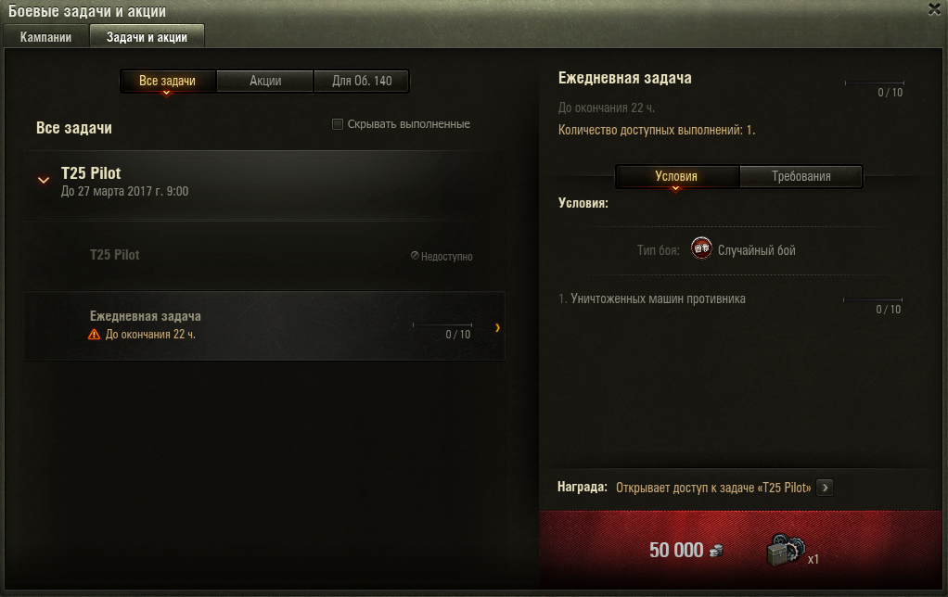Viewport: 948px width, 597px height.
Task: Switch filter to Акции
Action: click(264, 81)
